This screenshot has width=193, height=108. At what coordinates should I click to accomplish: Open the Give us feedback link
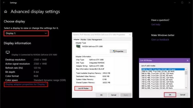point(160,40)
